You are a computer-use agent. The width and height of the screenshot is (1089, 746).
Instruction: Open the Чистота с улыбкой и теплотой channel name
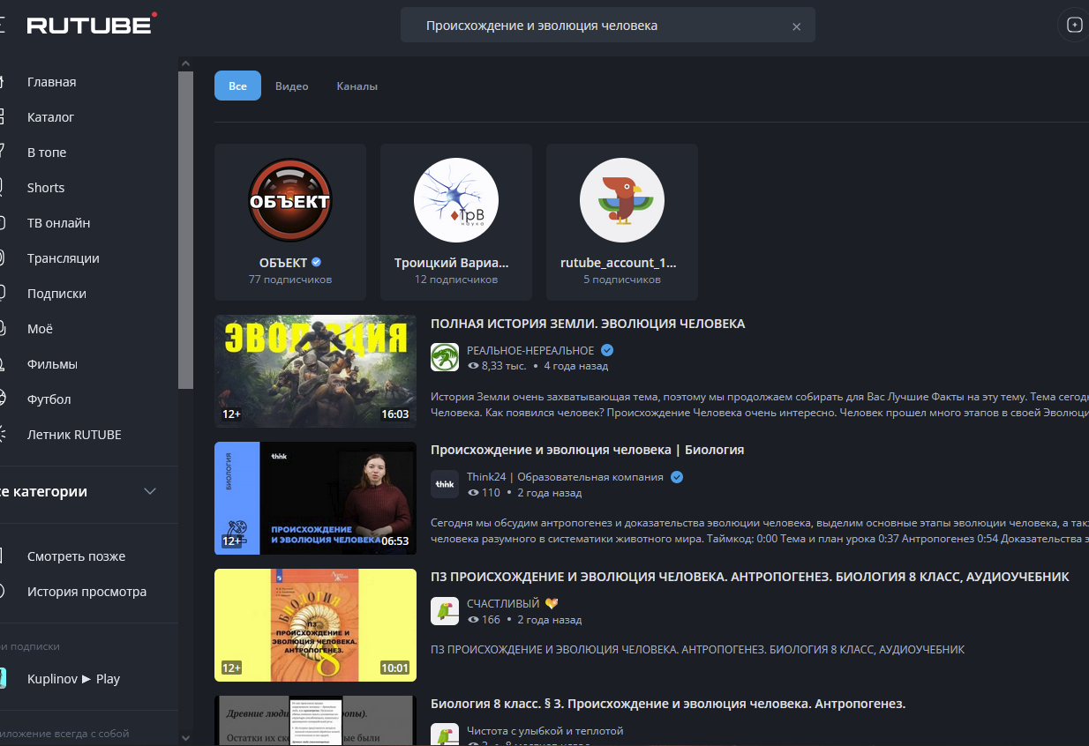tap(545, 731)
